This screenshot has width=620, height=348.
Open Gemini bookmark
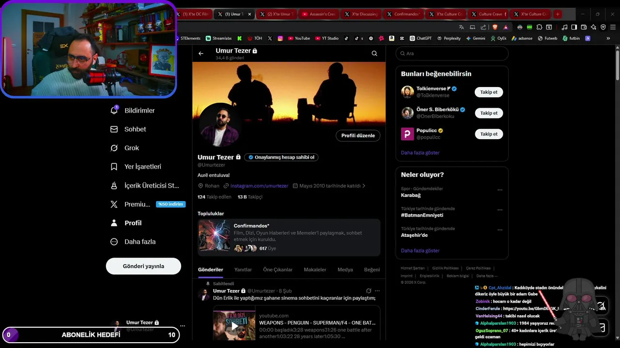click(475, 38)
